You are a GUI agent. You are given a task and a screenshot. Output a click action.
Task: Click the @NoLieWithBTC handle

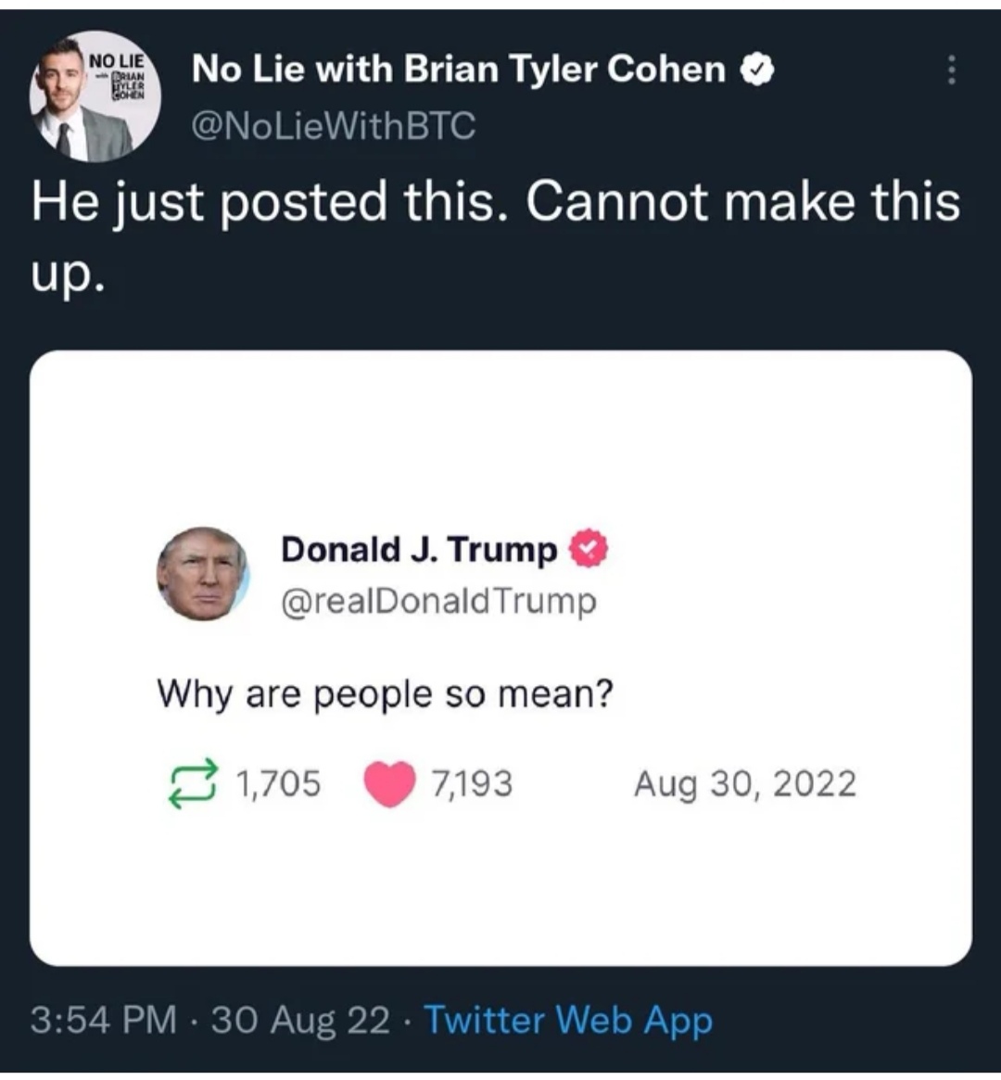tap(333, 125)
